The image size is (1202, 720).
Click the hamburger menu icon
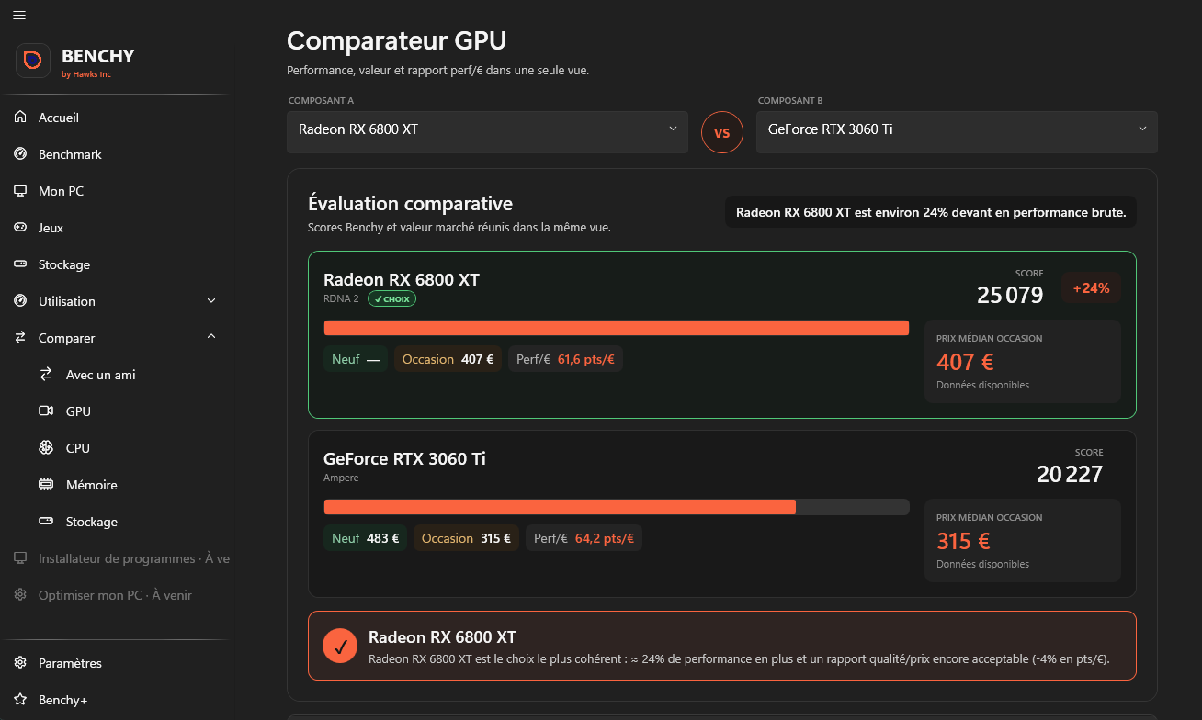click(19, 15)
